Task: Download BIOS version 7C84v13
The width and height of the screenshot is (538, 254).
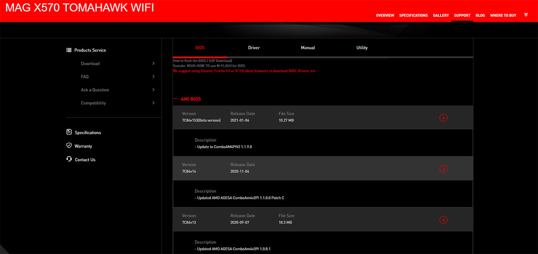Action: click(x=443, y=220)
